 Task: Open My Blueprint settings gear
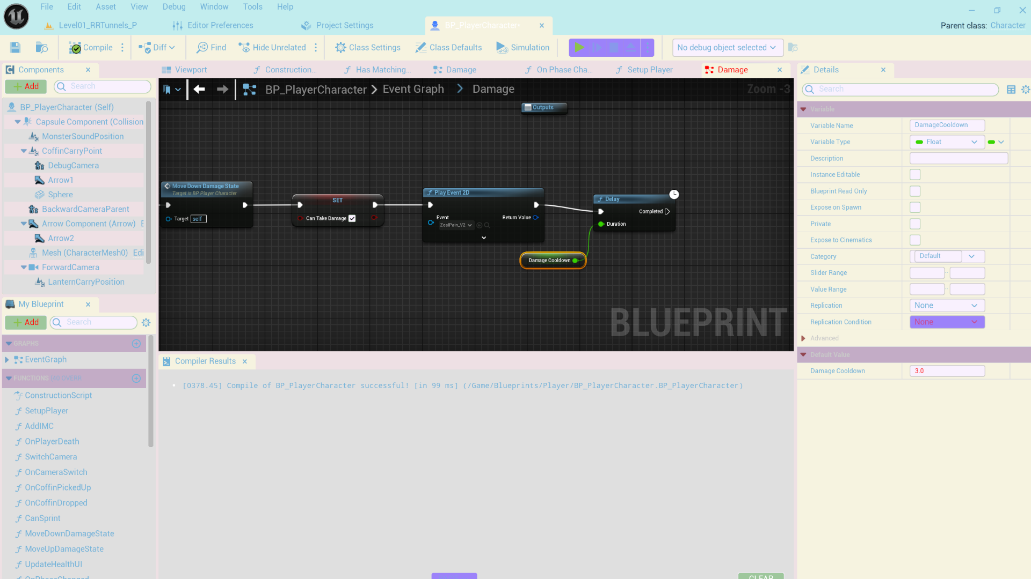(x=146, y=322)
